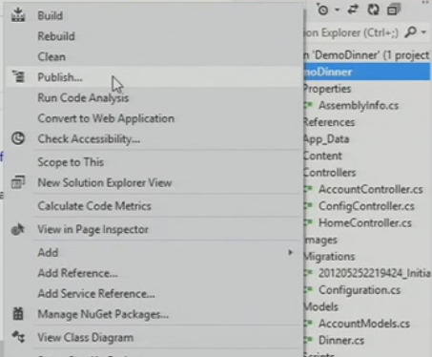Viewport: 432px width, 357px height.
Task: Open AccountController.cs file
Action: (x=371, y=189)
